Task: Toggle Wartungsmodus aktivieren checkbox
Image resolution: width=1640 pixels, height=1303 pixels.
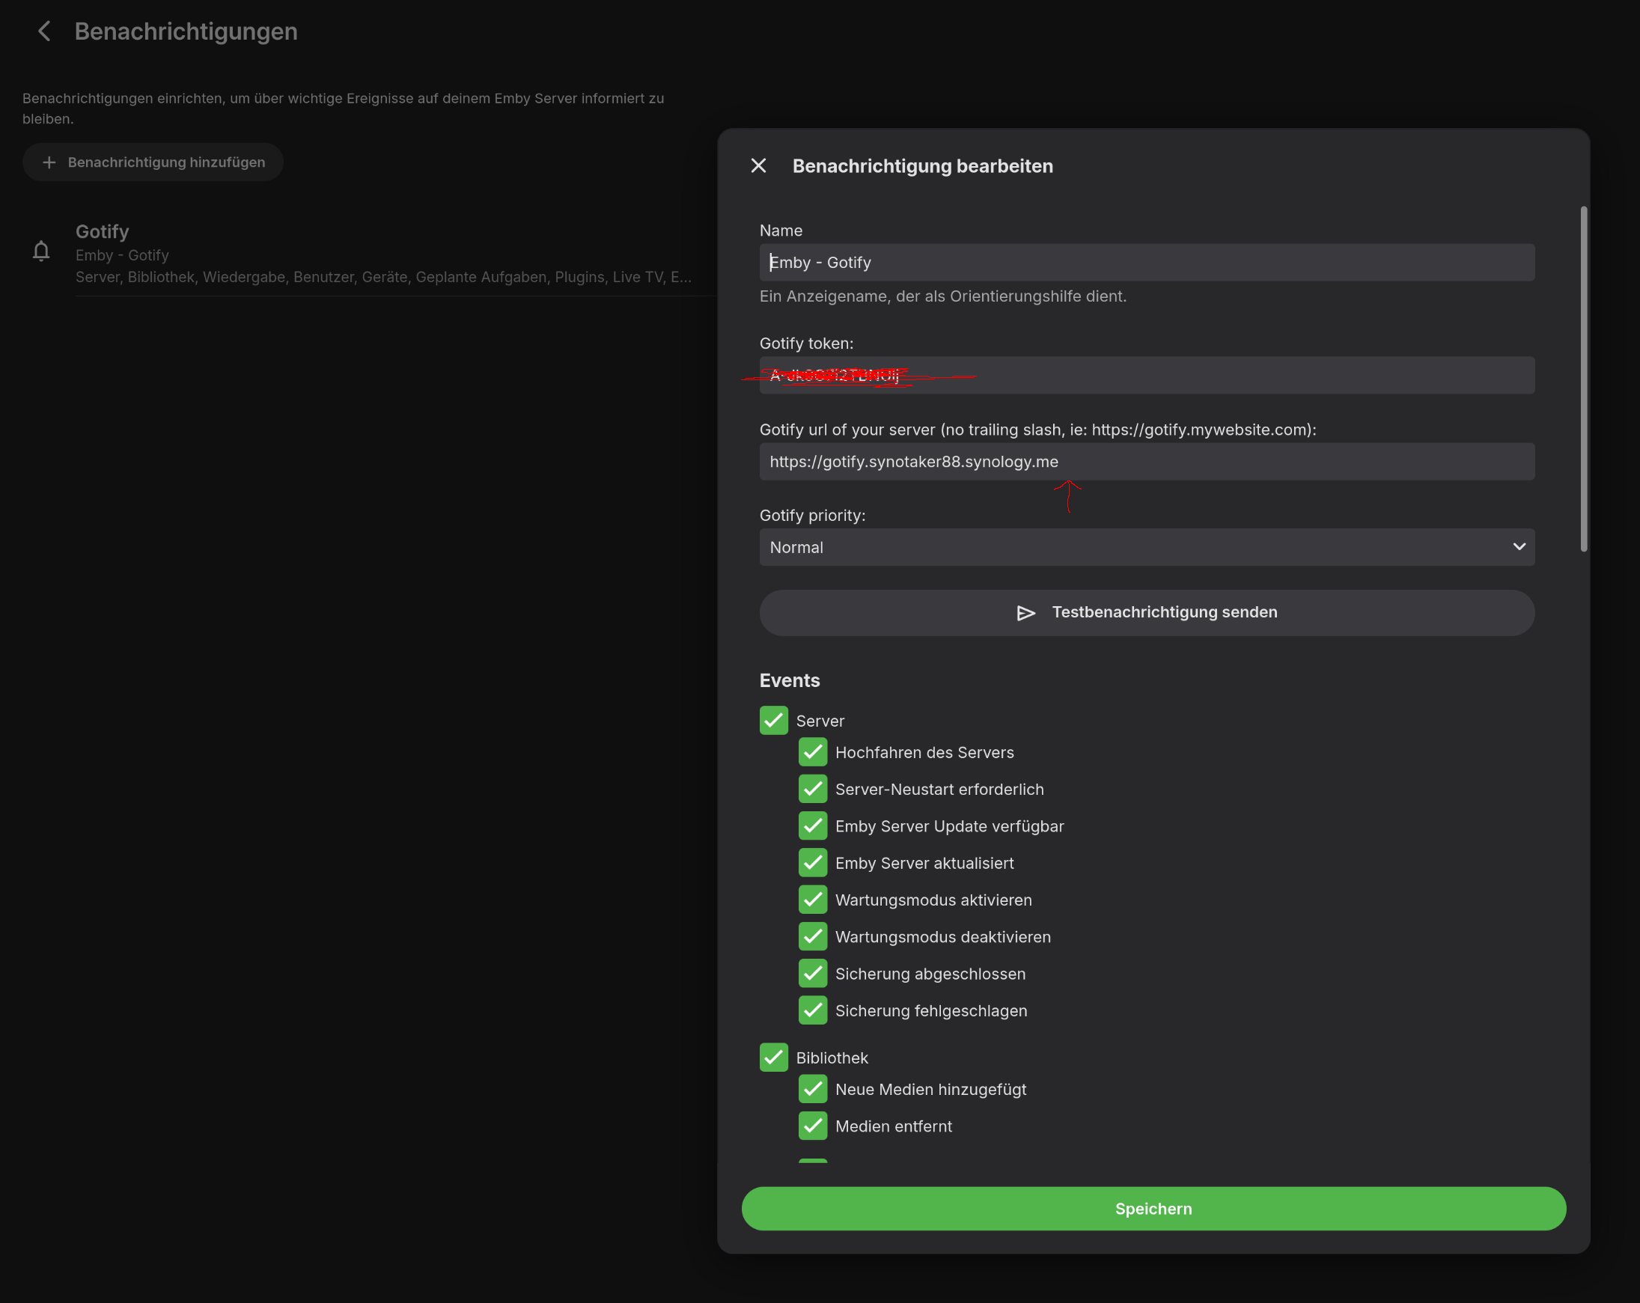Action: pos(812,900)
